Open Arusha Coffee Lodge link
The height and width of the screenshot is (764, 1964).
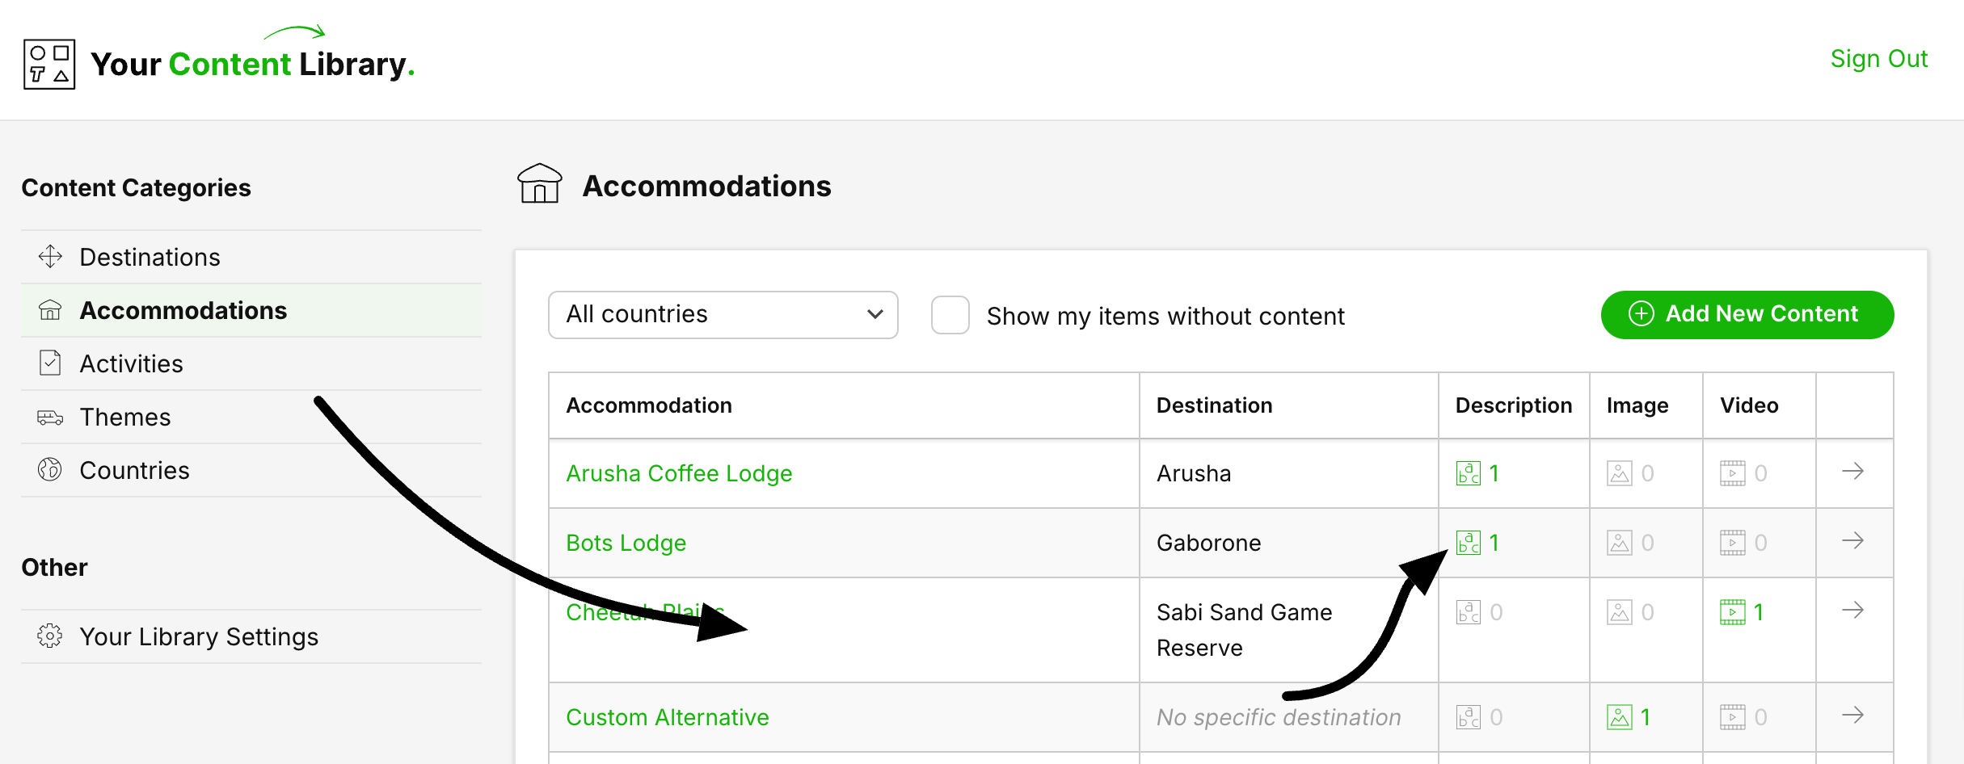(x=678, y=474)
